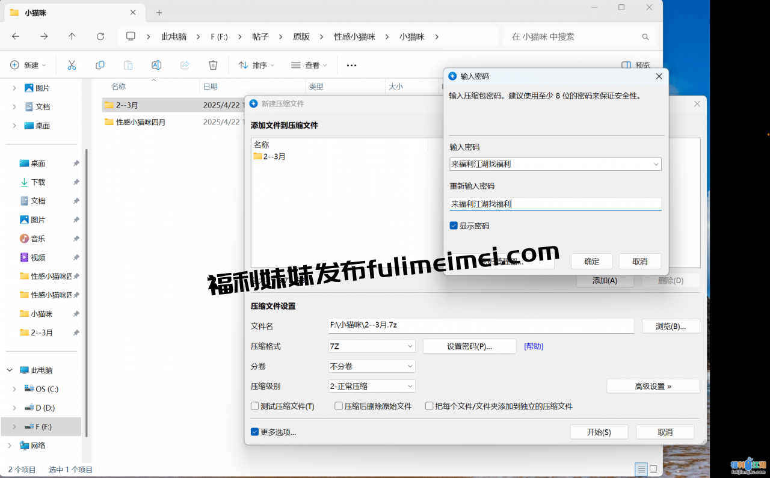
Task: Click the Share icon in toolbar
Action: point(185,65)
